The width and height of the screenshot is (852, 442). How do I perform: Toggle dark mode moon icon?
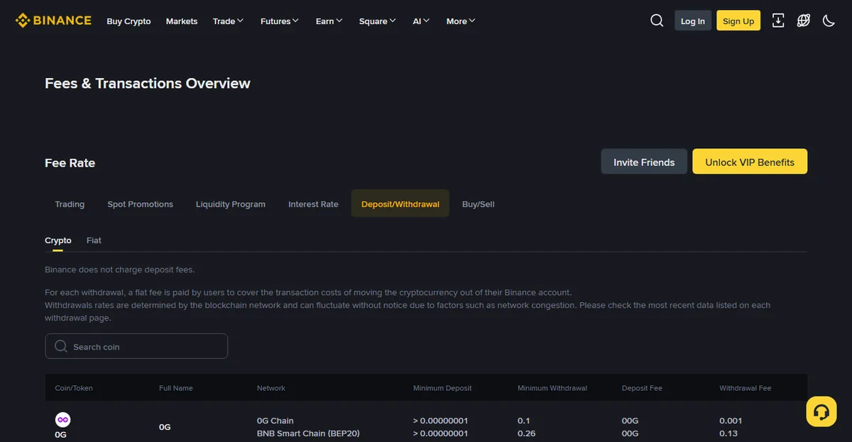pyautogui.click(x=829, y=21)
